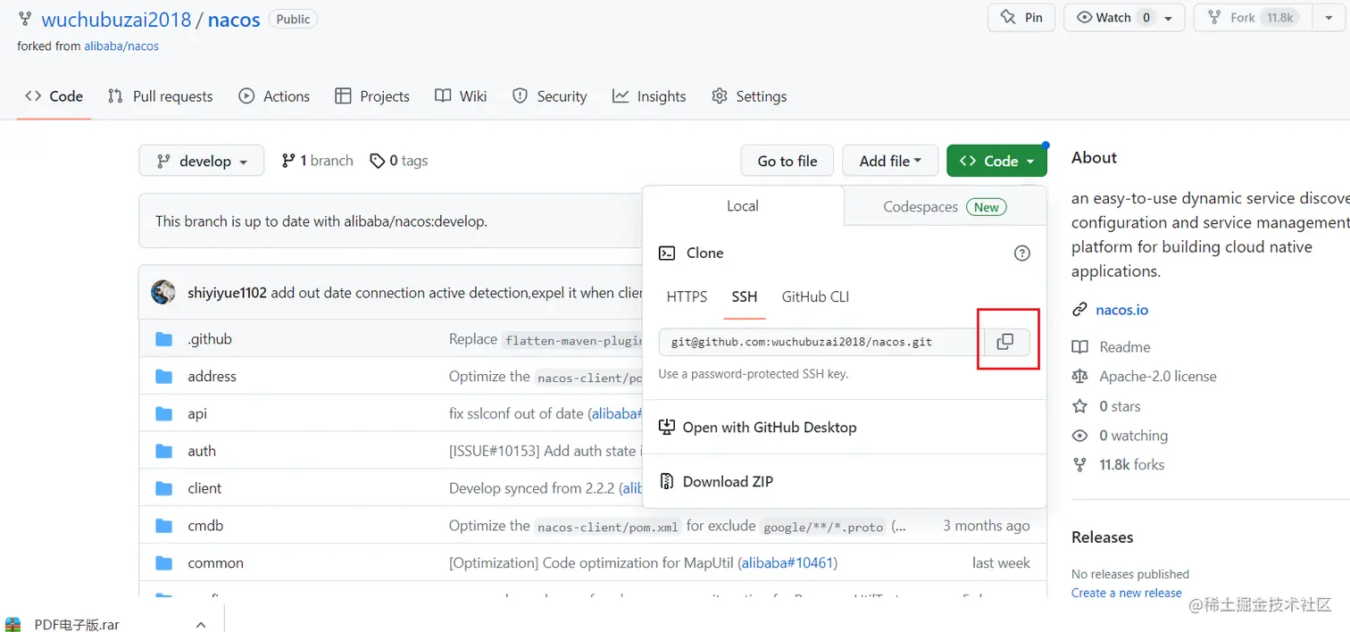
Task: Download the repository as ZIP
Action: click(x=728, y=482)
